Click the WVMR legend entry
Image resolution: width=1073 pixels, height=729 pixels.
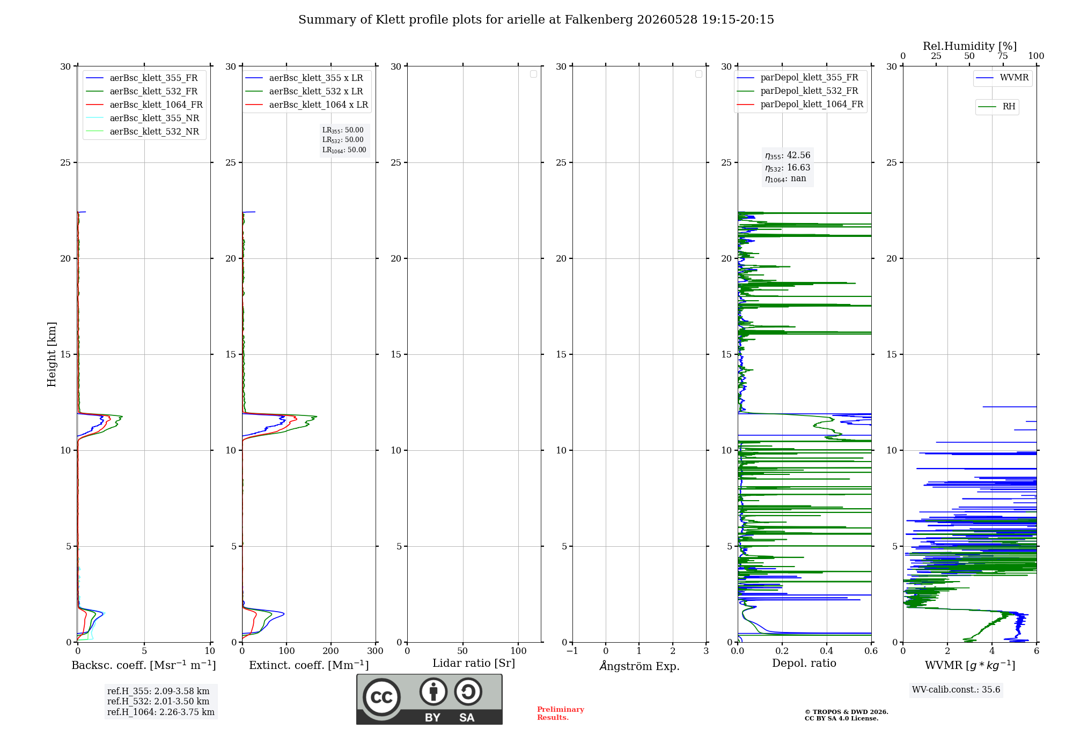tap(1002, 78)
